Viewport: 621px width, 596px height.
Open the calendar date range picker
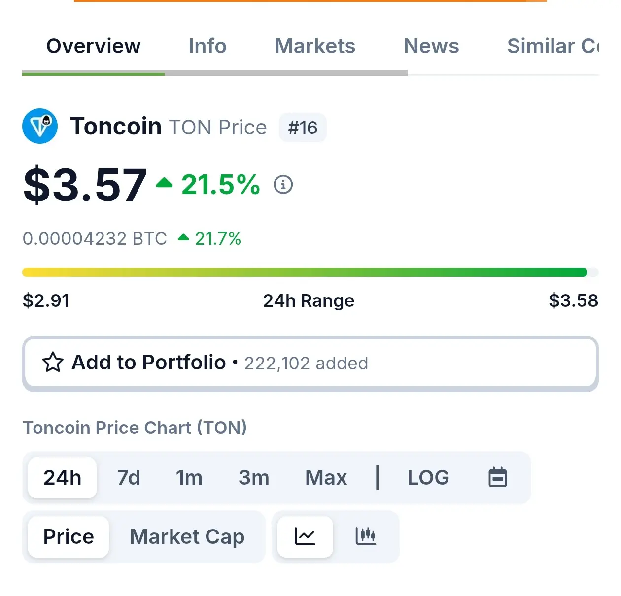[497, 477]
